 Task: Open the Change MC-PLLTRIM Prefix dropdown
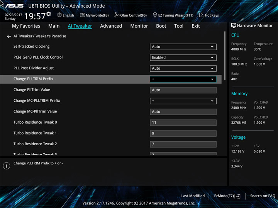(183, 101)
